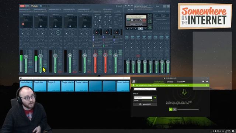The image size is (236, 133).
Task: Open Hardware Input 4 device selector
Action: [70, 11]
